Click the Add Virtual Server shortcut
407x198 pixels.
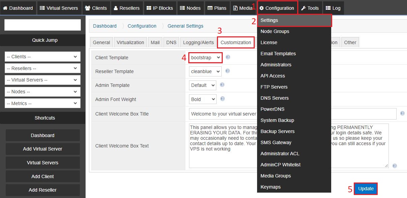[42, 149]
